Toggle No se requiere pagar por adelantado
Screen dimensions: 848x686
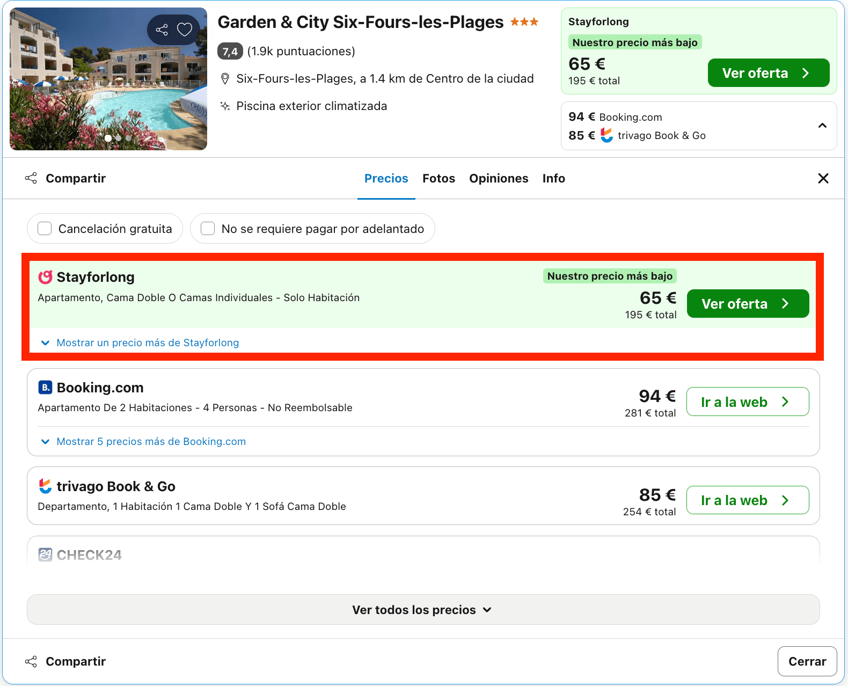[x=208, y=229]
